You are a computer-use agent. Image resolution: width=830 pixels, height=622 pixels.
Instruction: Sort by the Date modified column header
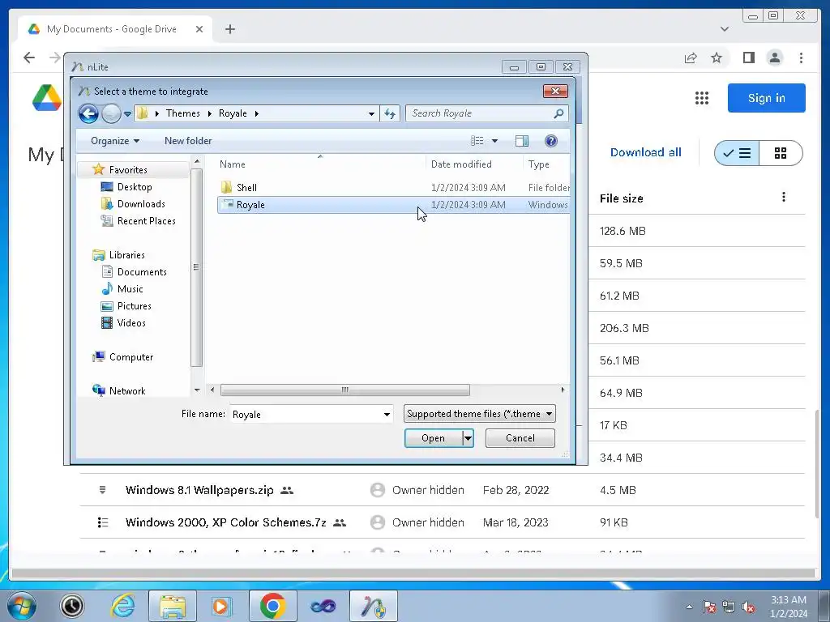pyautogui.click(x=461, y=164)
